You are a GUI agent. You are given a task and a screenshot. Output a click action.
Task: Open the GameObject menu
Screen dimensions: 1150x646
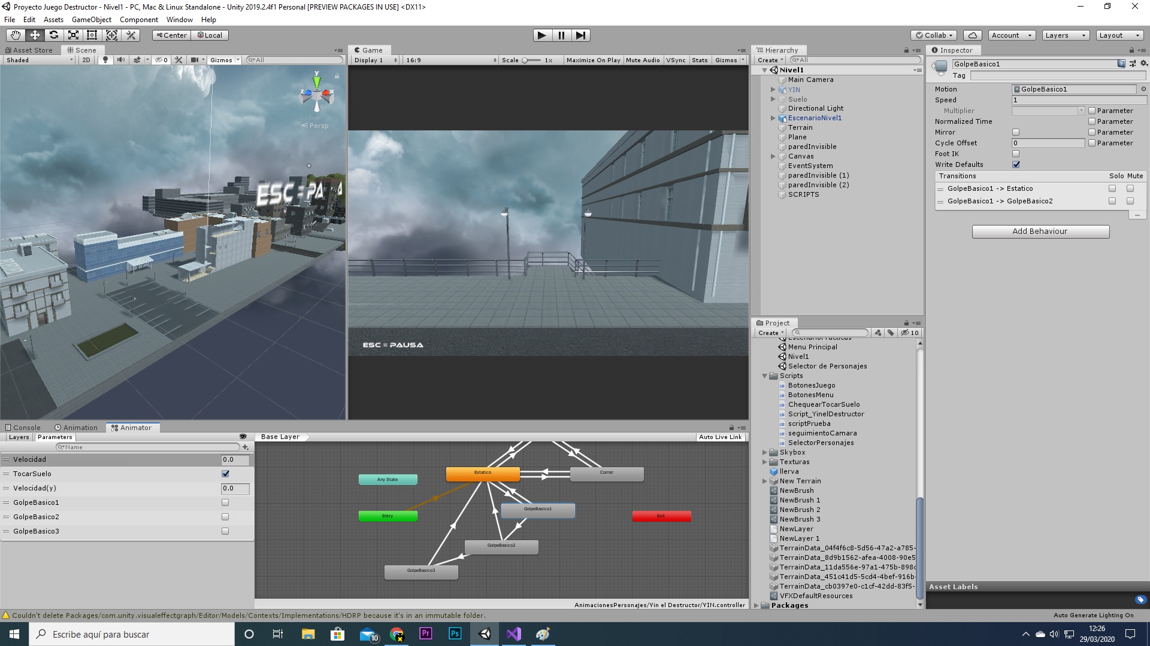(x=91, y=20)
